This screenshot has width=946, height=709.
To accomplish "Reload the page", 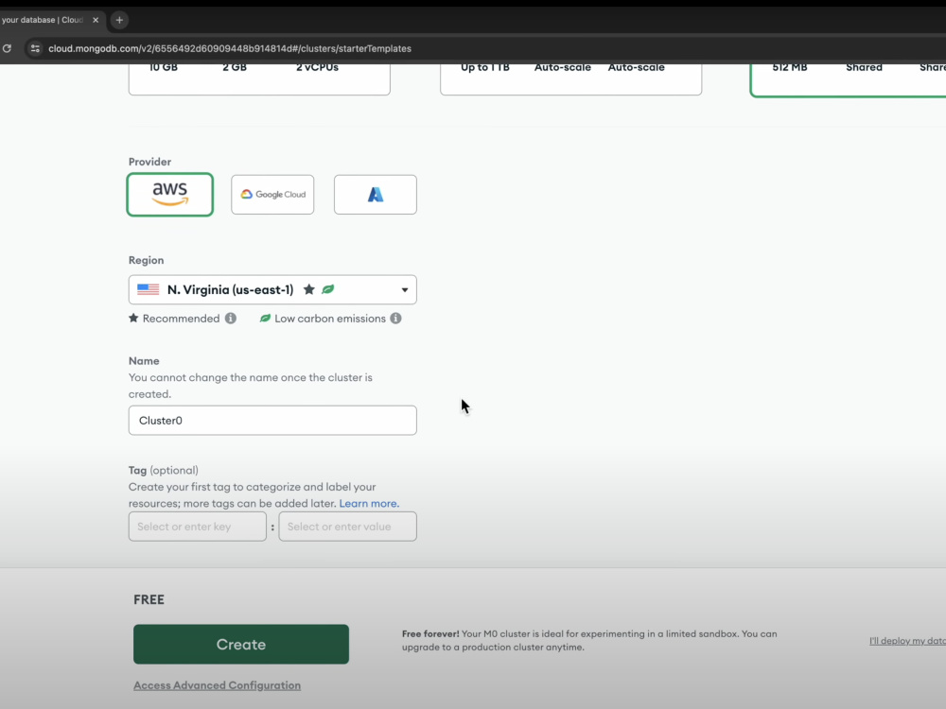I will coord(7,48).
